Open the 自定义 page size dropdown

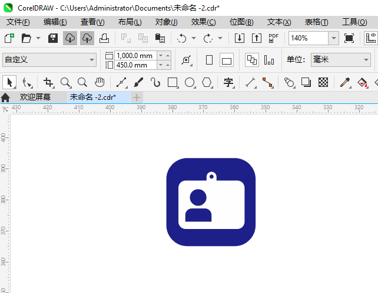(x=49, y=60)
